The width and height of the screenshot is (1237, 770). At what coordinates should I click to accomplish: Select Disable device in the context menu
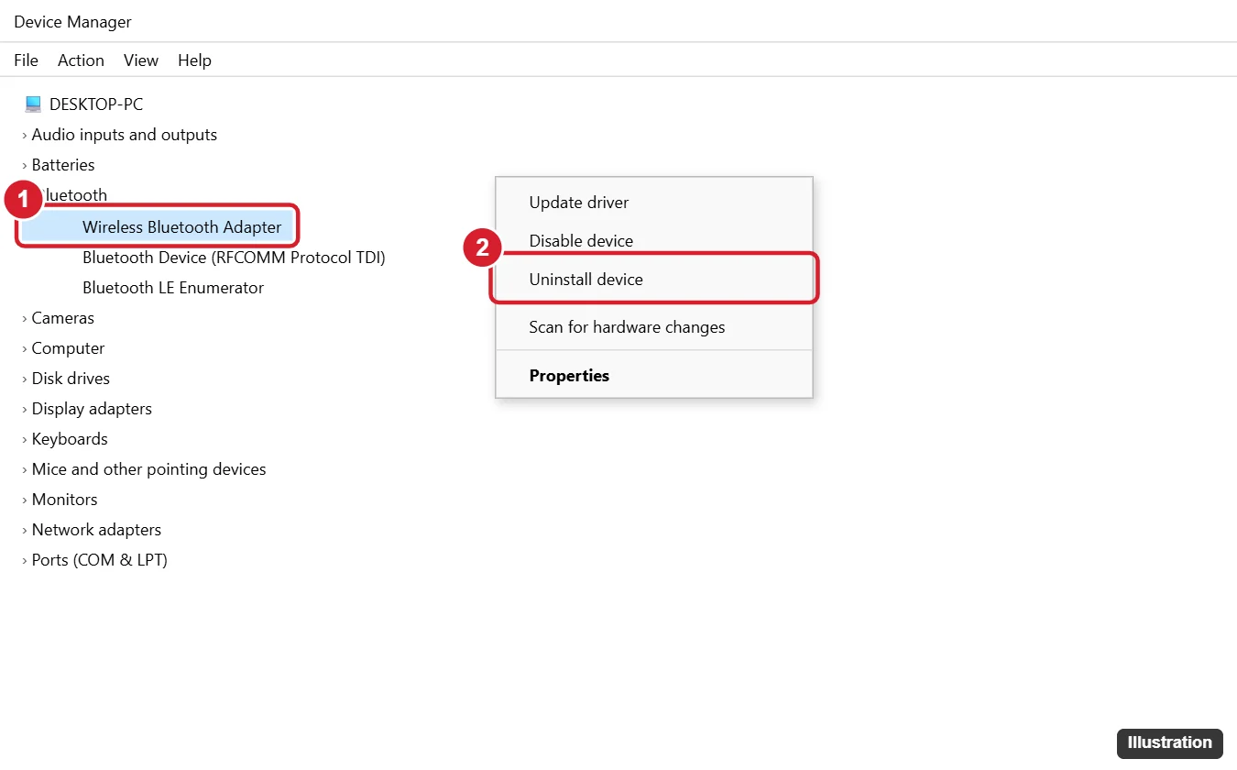click(654, 241)
